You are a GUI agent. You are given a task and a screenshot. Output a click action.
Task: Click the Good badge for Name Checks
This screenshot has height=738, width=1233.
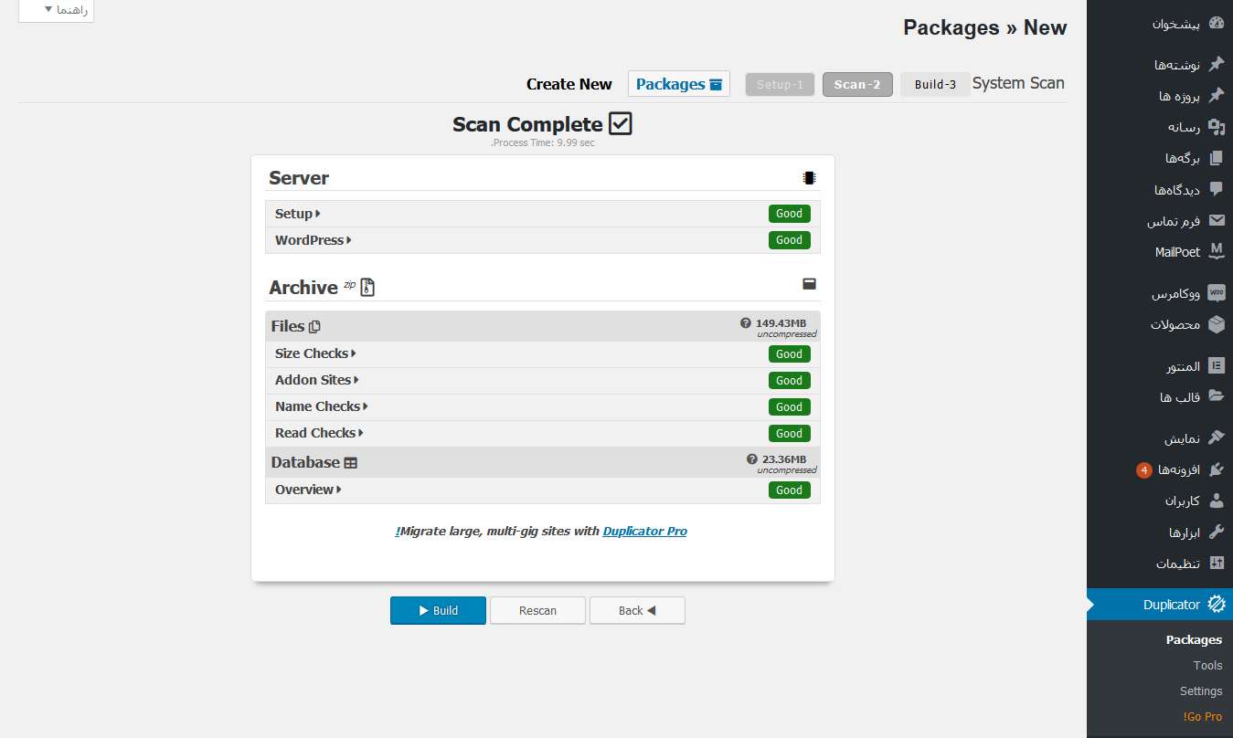789,407
